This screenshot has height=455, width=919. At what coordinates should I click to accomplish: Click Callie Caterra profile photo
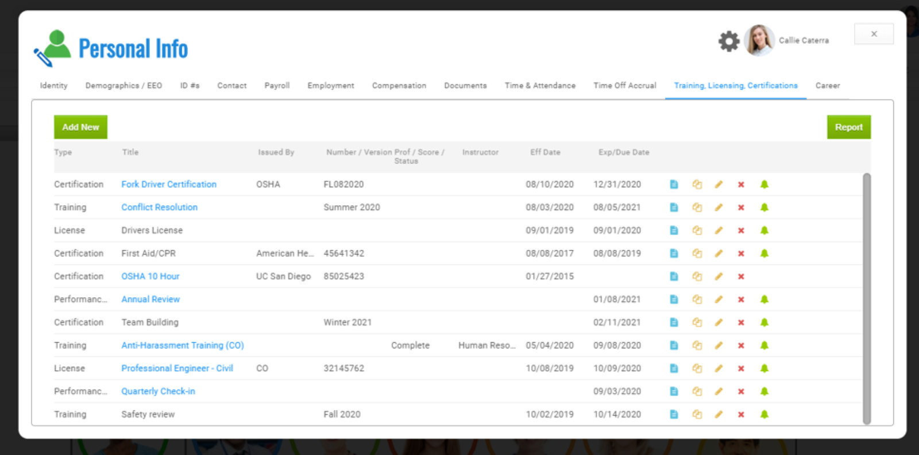pos(759,40)
